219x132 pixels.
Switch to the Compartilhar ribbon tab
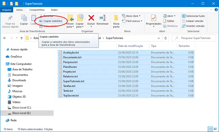click(37, 10)
